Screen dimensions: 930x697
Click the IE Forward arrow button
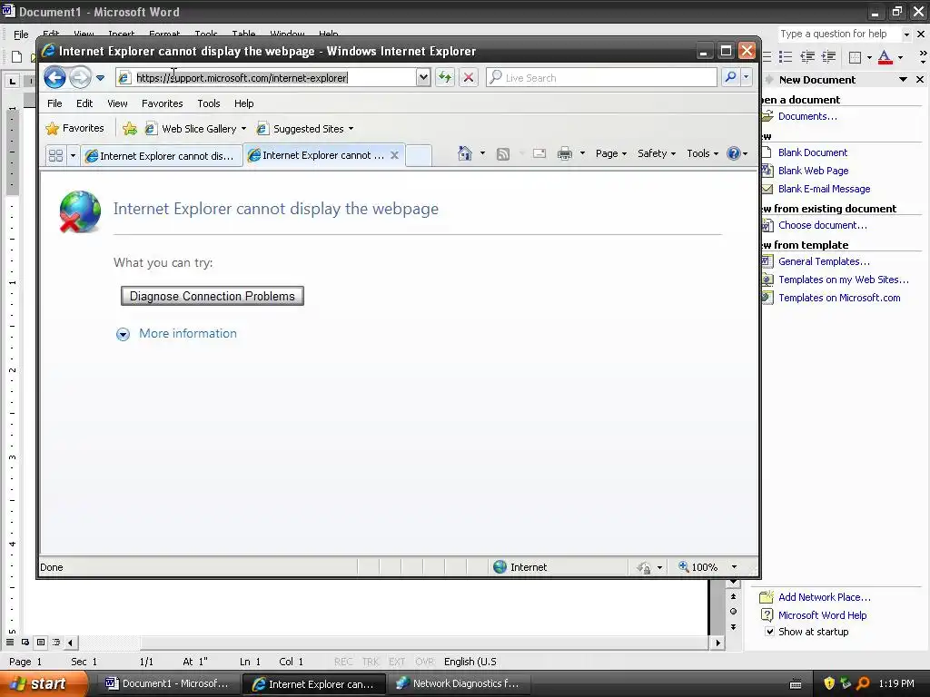pos(80,78)
